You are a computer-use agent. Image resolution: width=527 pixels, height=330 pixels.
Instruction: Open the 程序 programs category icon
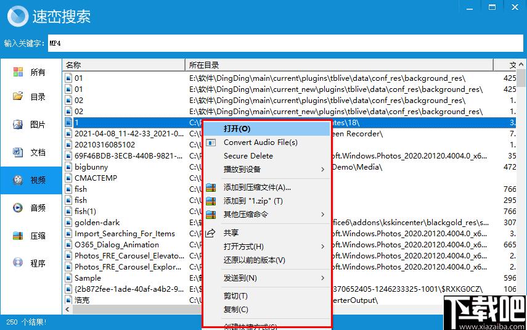[18, 263]
